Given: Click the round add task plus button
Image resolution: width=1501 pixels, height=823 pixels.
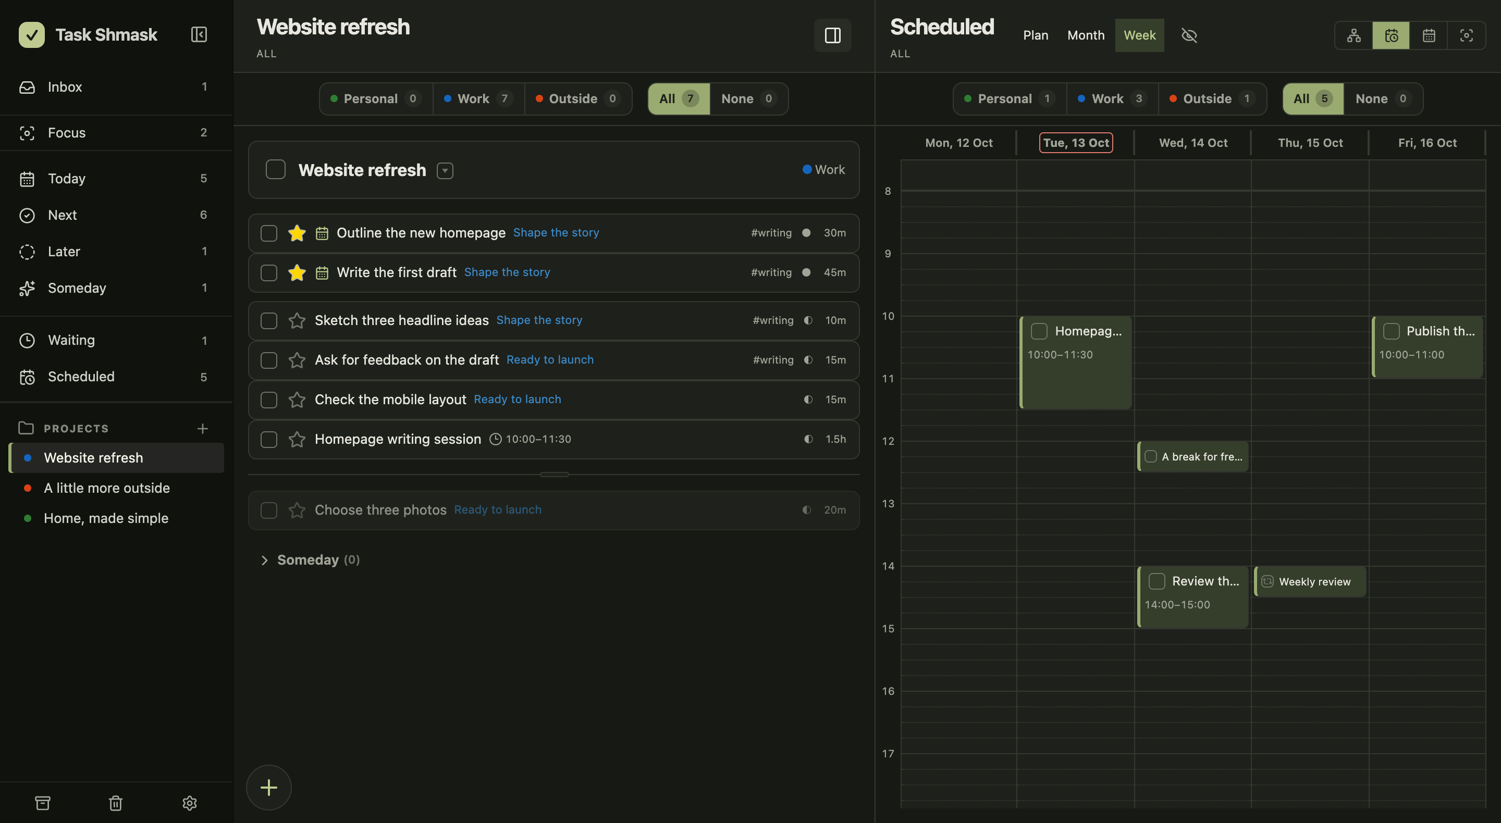Looking at the screenshot, I should point(268,787).
